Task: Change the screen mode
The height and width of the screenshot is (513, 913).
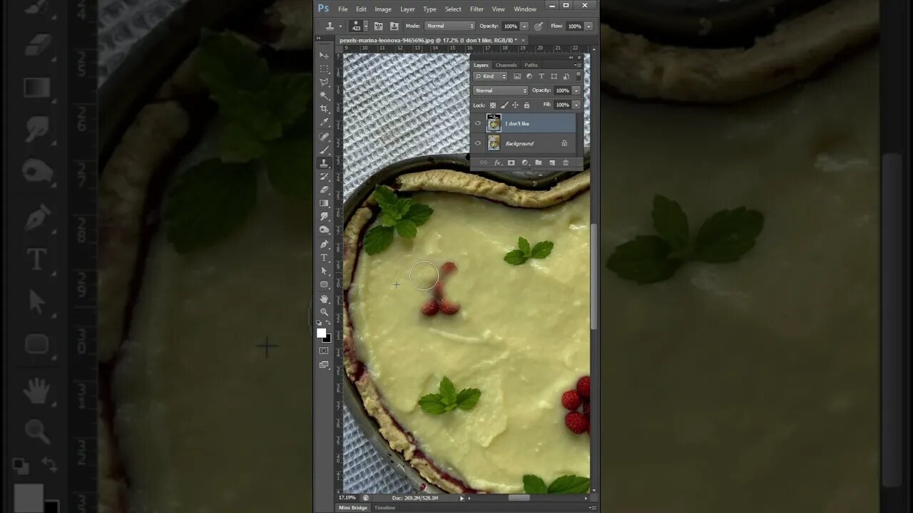Action: click(x=324, y=364)
